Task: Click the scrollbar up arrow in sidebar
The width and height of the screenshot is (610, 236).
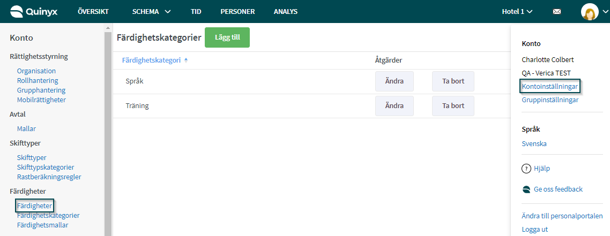Action: (x=108, y=27)
